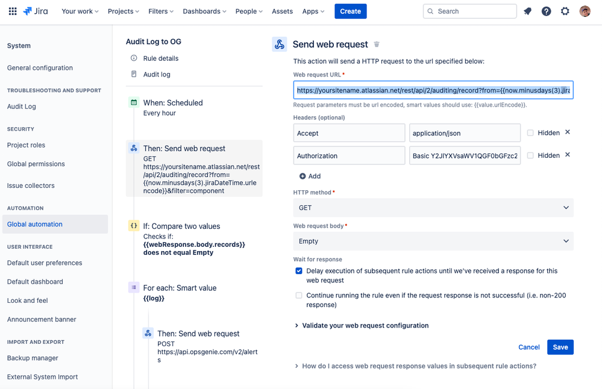Uncheck Delay execution of subsequent rule actions
The width and height of the screenshot is (602, 389).
[299, 271]
